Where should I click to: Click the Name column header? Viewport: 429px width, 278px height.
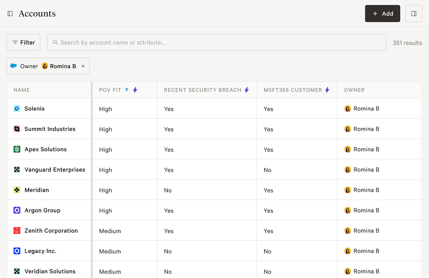(22, 90)
